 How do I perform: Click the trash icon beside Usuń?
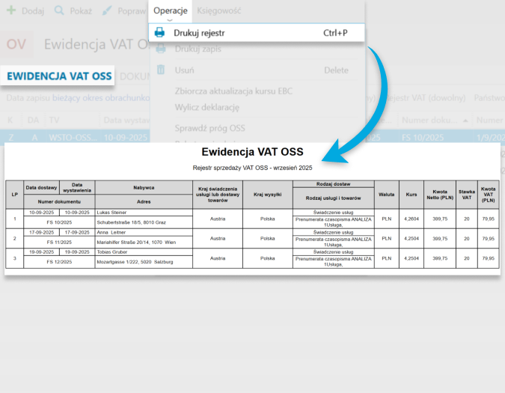coord(160,70)
